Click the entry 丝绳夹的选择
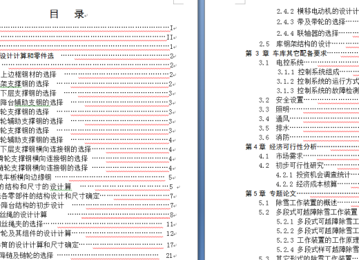359x260 pixels. [x=21, y=224]
